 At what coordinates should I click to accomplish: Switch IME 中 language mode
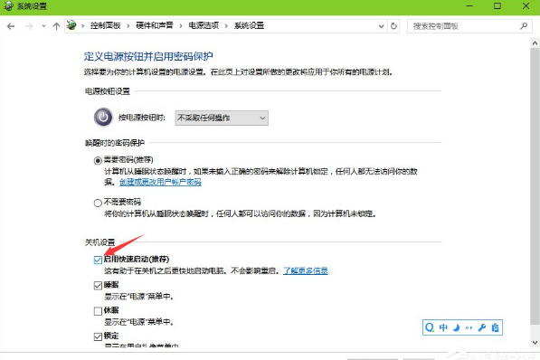pyautogui.click(x=443, y=327)
